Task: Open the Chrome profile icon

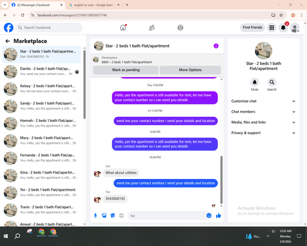Action: 293,15
